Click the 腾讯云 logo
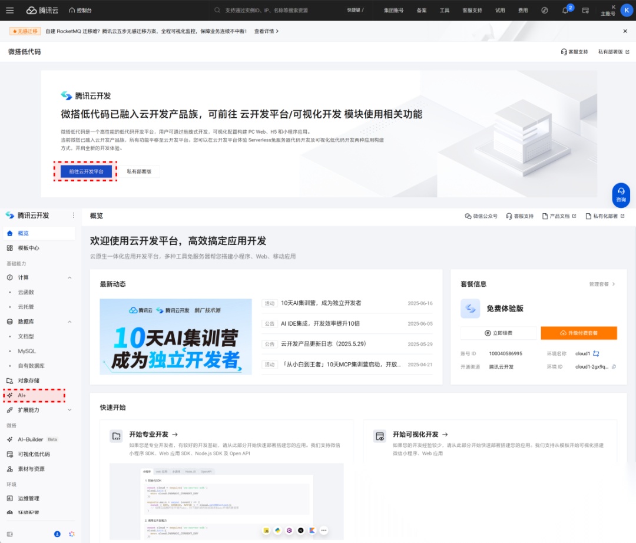 (x=42, y=10)
